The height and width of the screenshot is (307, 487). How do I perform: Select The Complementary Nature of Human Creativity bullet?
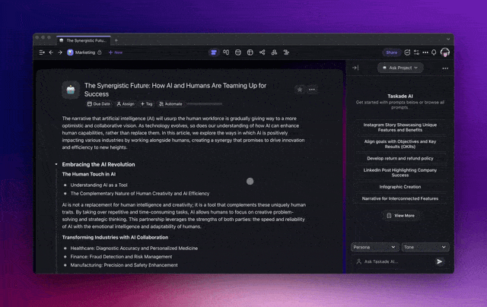pos(140,194)
